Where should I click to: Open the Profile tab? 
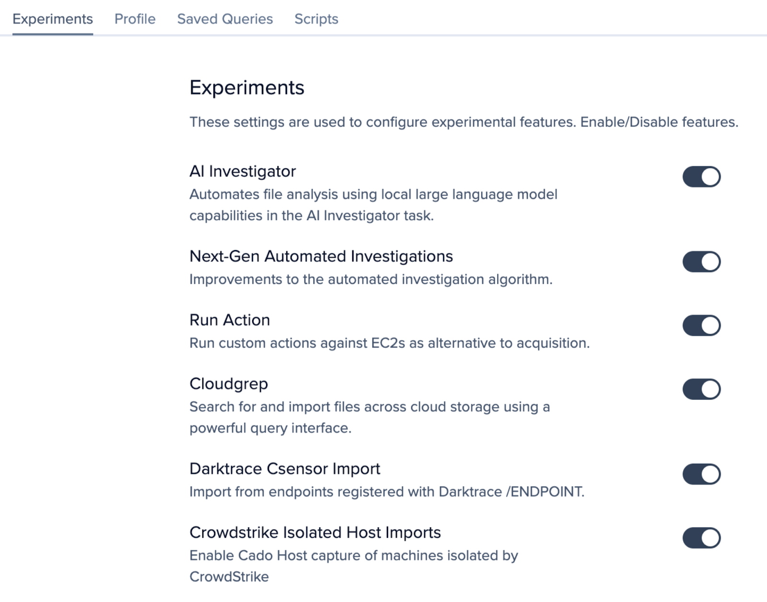[x=135, y=19]
